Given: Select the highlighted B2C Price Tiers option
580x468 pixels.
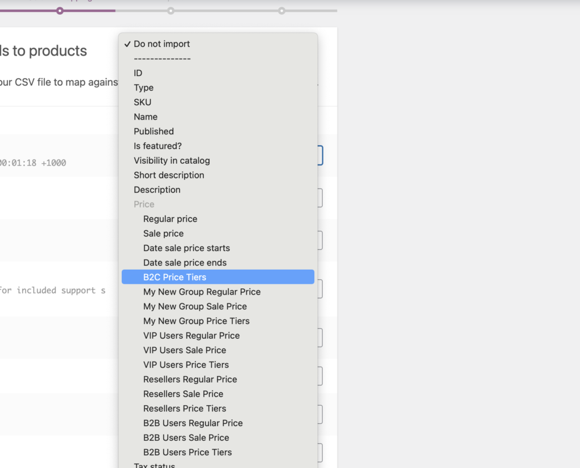Looking at the screenshot, I should click(218, 277).
